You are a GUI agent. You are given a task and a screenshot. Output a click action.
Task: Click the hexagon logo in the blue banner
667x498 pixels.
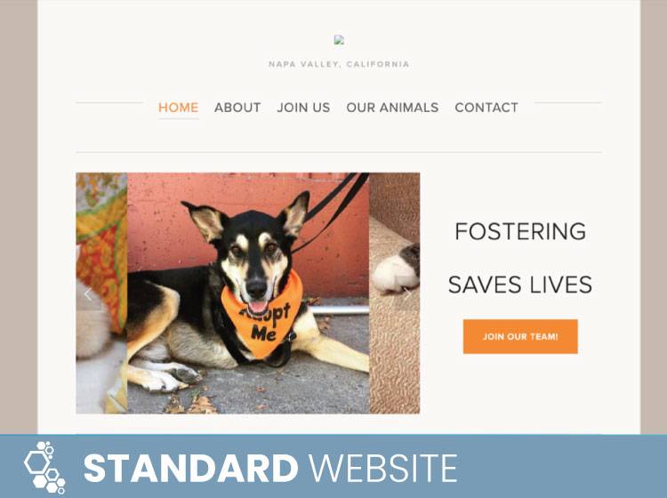click(x=44, y=467)
